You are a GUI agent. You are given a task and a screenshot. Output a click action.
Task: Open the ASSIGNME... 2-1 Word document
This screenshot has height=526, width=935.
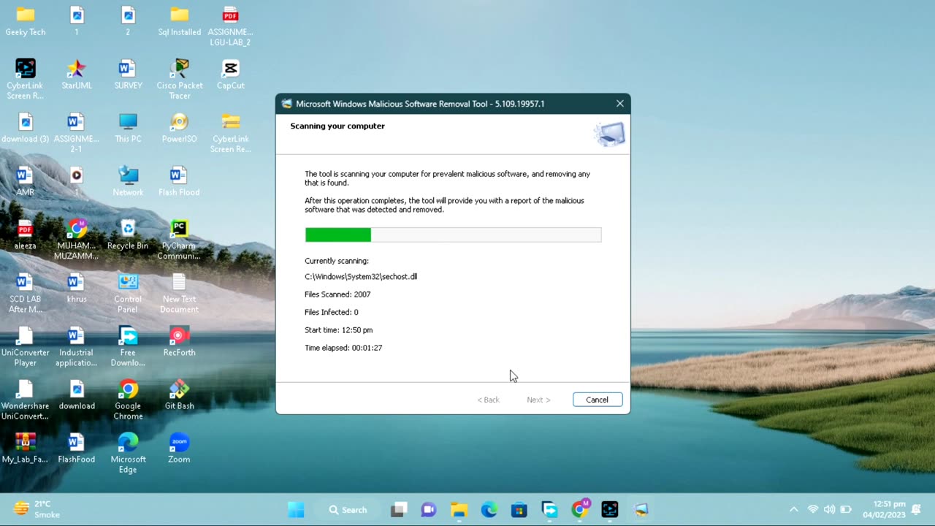tap(77, 133)
